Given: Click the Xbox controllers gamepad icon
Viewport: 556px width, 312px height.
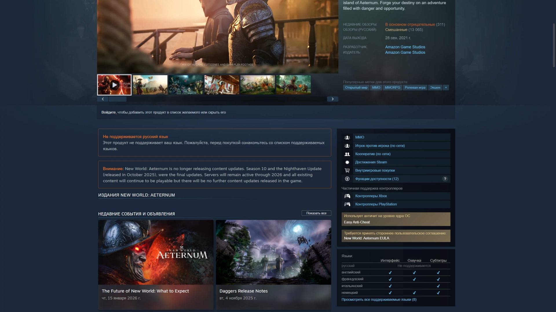Looking at the screenshot, I should (x=347, y=196).
